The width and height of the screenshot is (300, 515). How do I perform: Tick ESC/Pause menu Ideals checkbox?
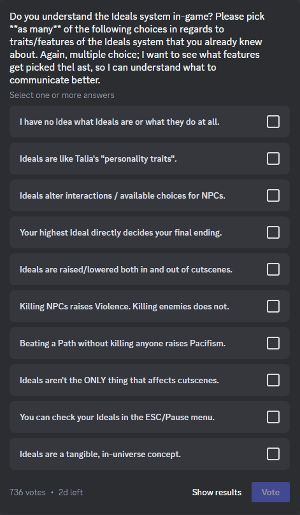(x=273, y=417)
